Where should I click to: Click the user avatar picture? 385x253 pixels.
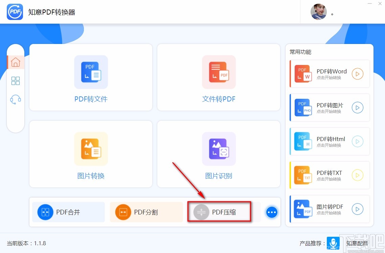click(318, 12)
